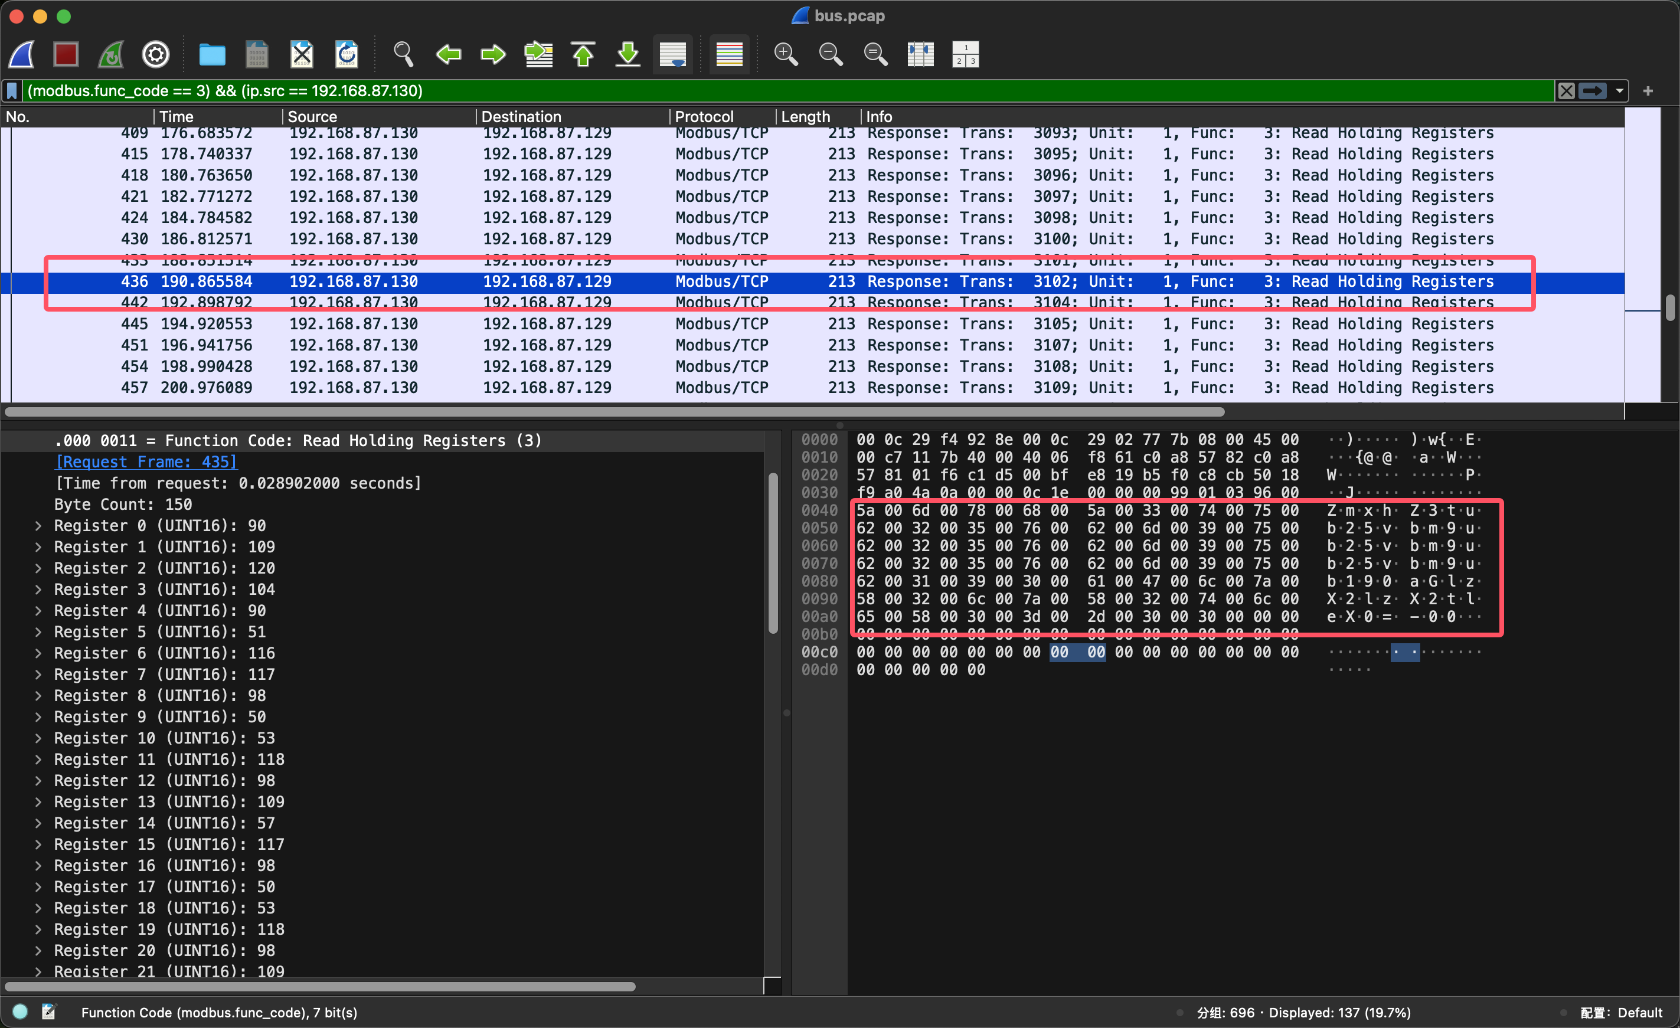Toggle packet list colorization
This screenshot has height=1028, width=1680.
click(729, 54)
